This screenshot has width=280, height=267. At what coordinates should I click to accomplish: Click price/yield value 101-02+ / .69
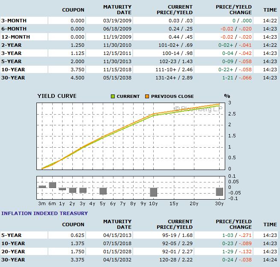(176, 45)
